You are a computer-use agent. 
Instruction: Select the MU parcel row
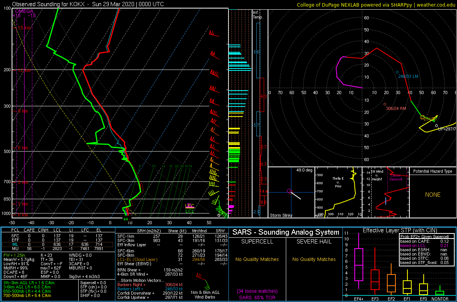click(57, 248)
